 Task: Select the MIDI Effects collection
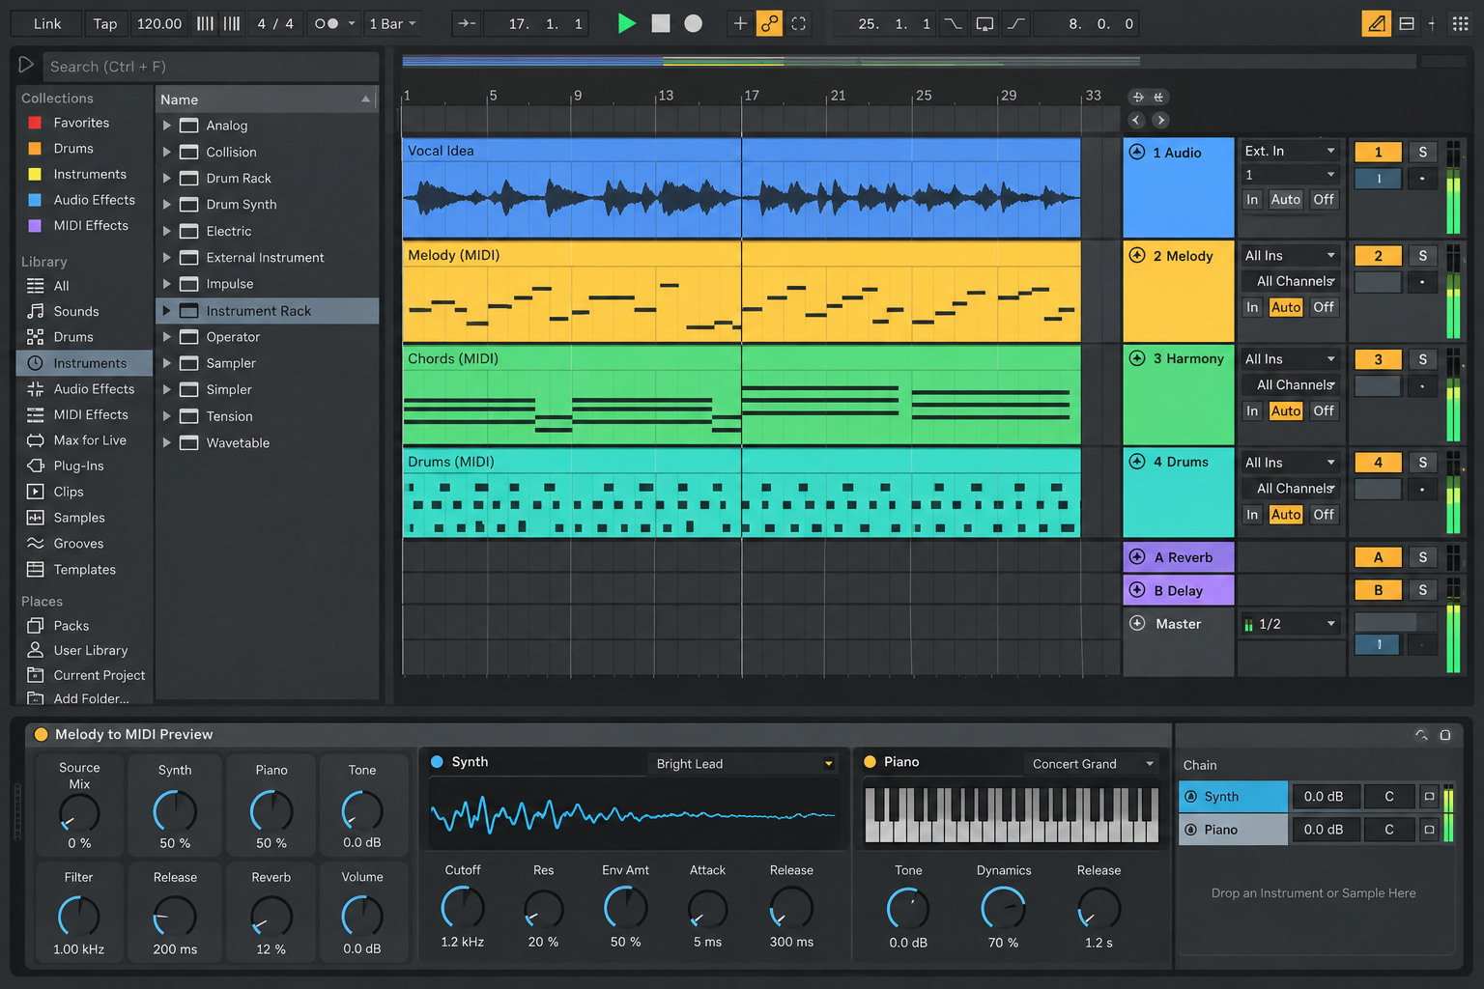coord(91,225)
